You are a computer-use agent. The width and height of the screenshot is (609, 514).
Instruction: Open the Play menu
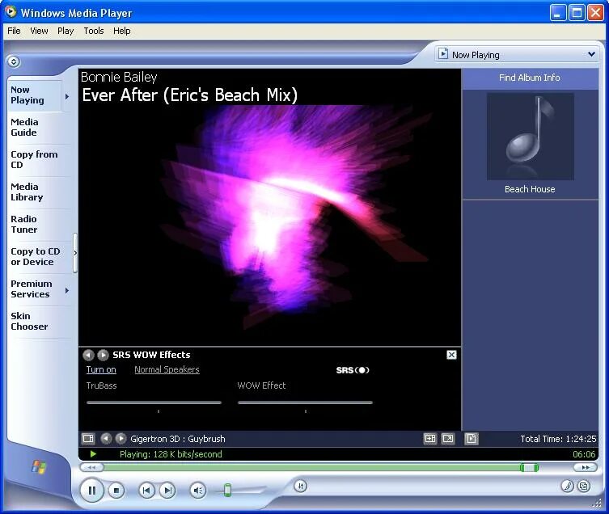click(x=66, y=31)
